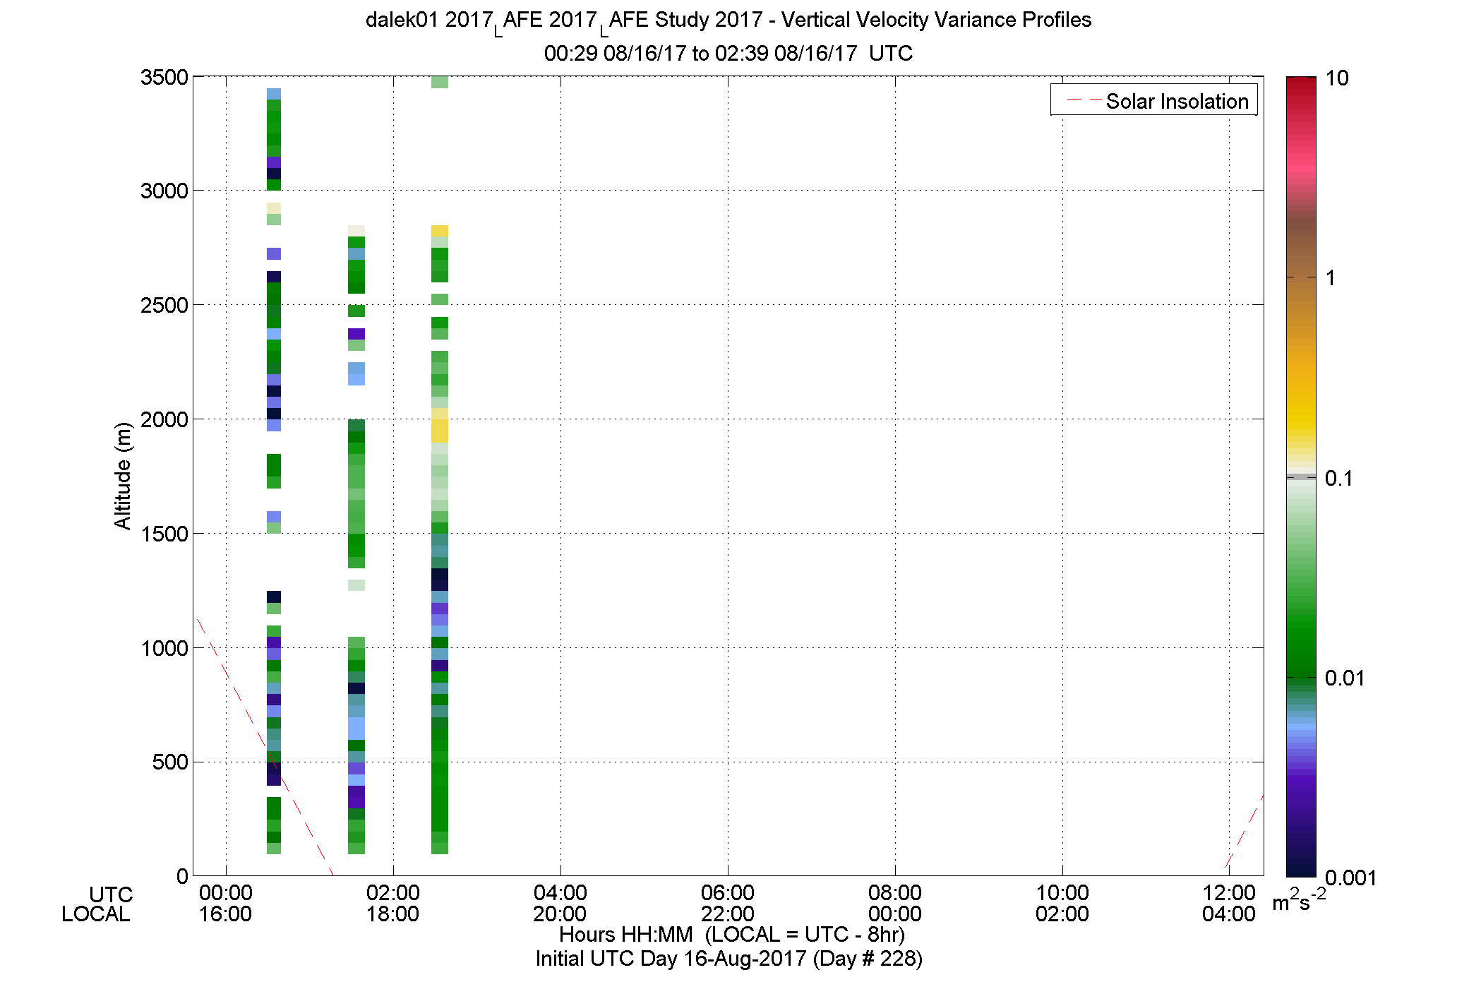Click the 22:00 local time label
The height and width of the screenshot is (1006, 1481).
tap(728, 914)
